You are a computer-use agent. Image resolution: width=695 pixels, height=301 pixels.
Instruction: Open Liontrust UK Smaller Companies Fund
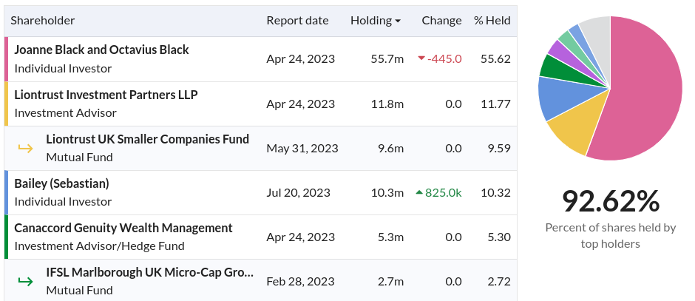tap(148, 139)
